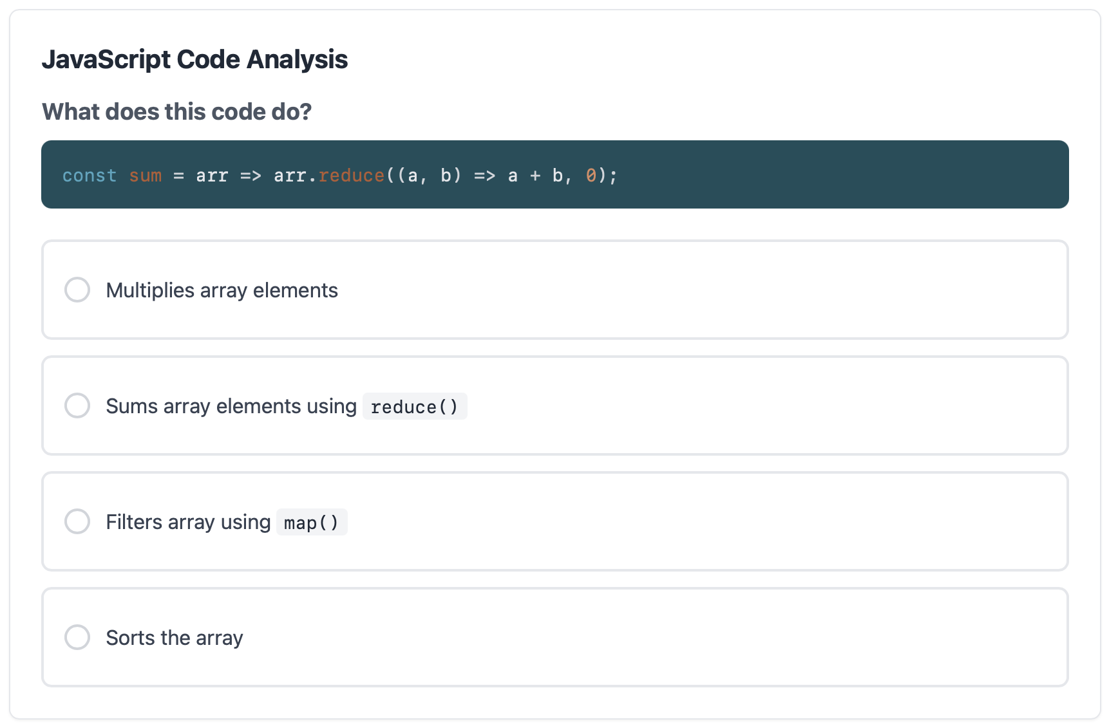Viewport: 1109px width, 726px height.
Task: Click the 'Sorts the array' answer text
Action: pos(175,638)
